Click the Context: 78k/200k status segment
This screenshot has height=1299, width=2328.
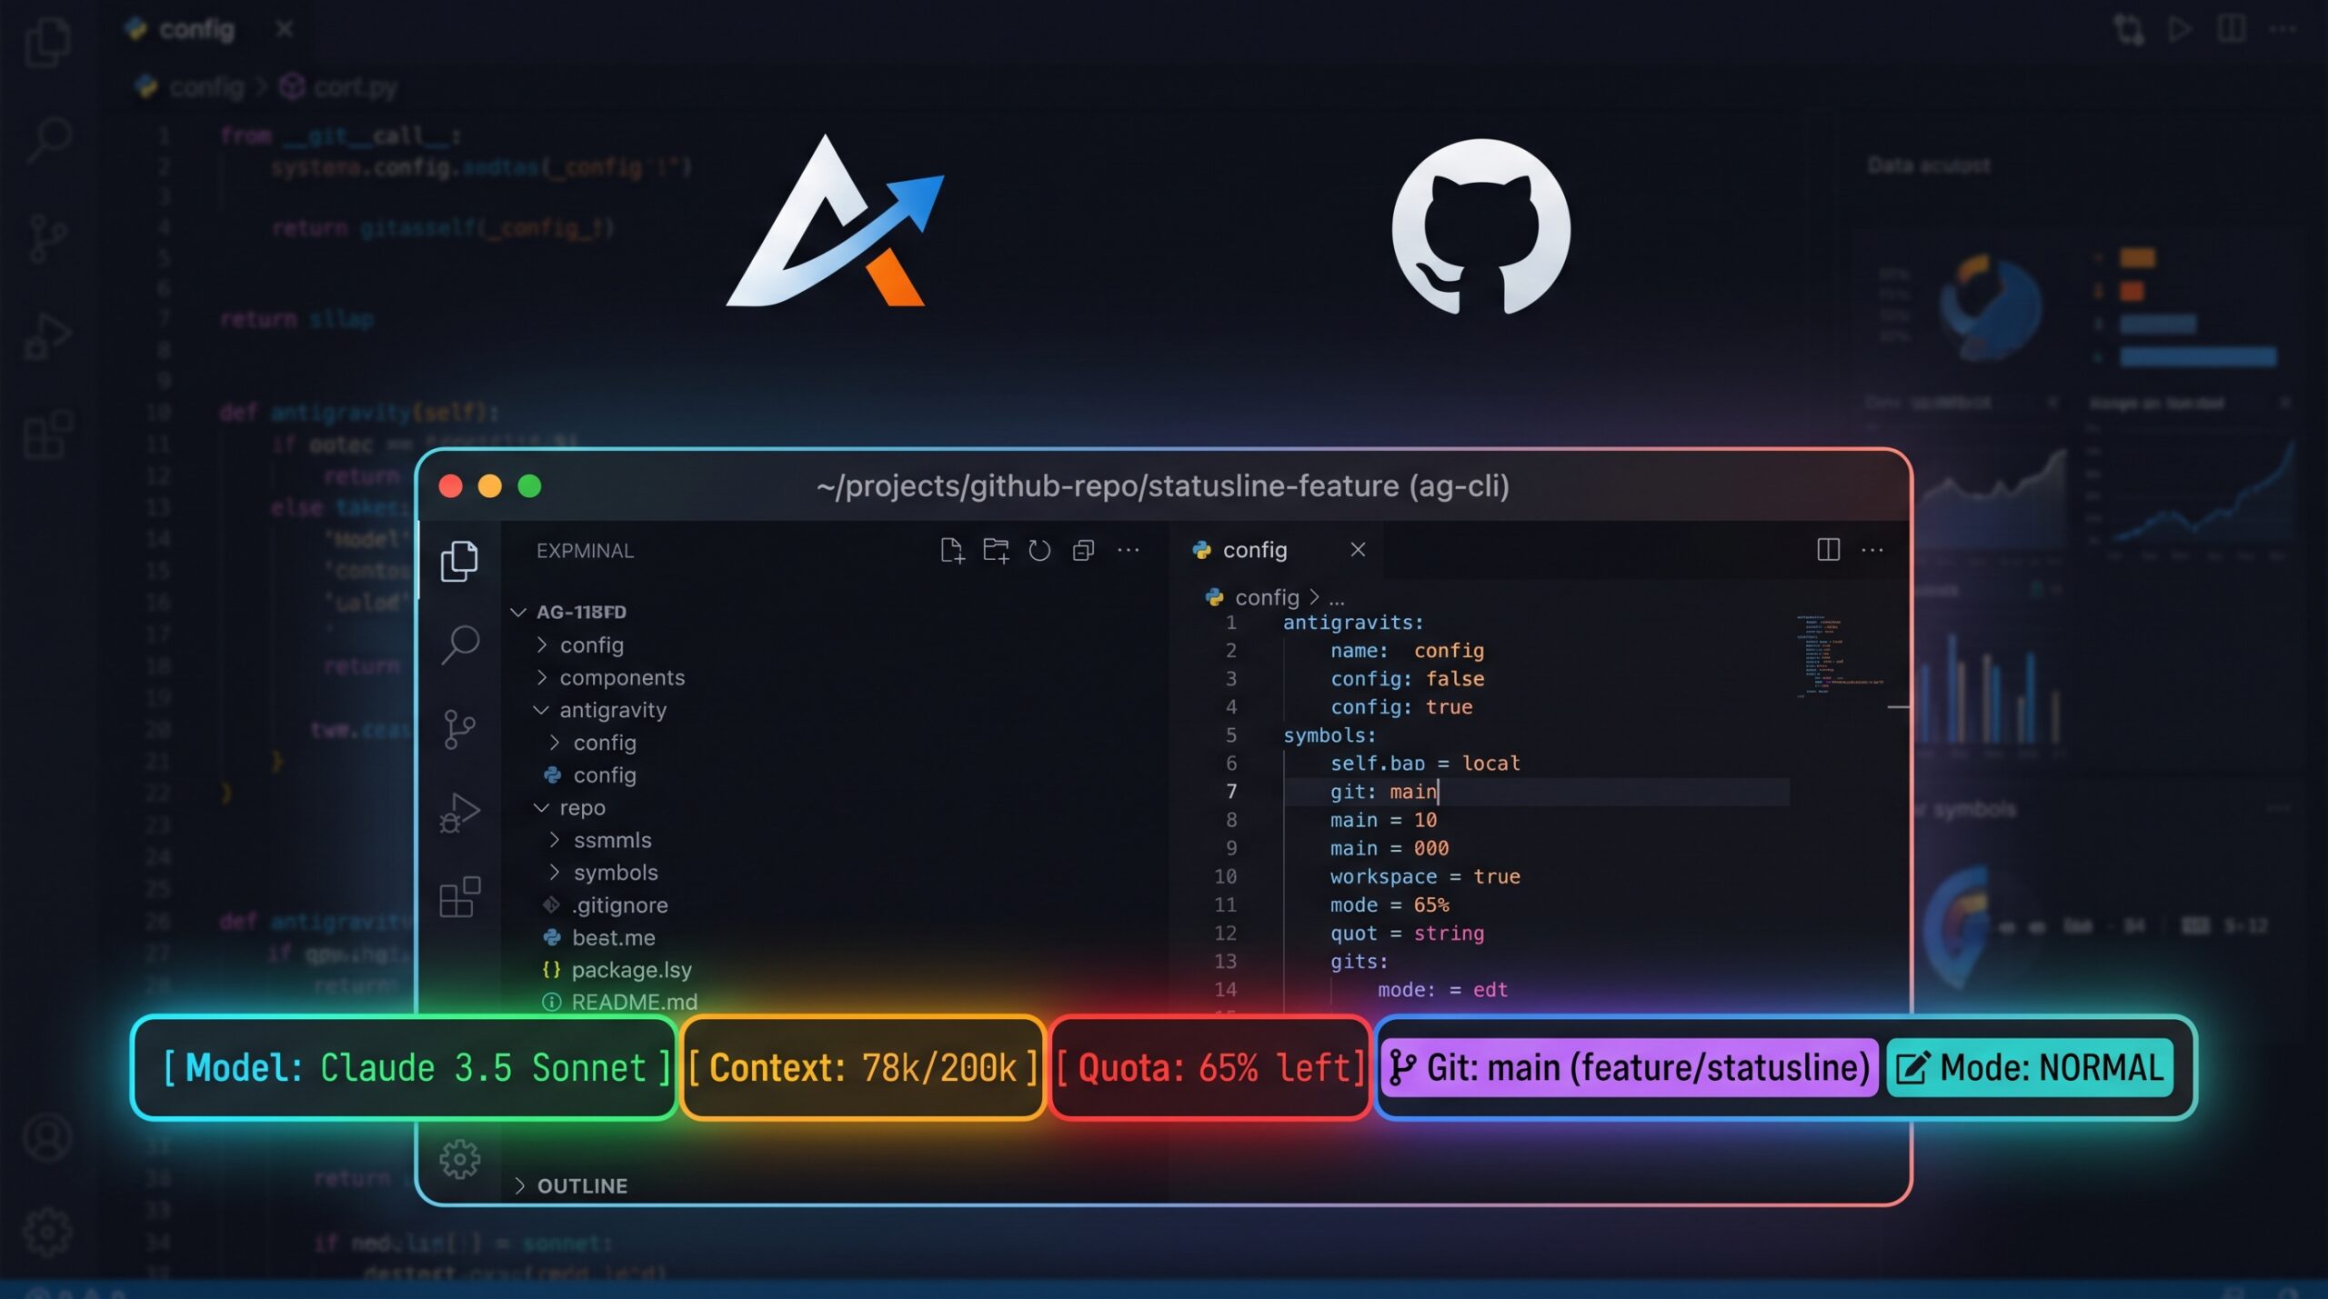(x=863, y=1068)
